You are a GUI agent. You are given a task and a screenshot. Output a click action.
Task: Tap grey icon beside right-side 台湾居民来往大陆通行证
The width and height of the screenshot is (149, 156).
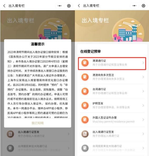click(85, 148)
